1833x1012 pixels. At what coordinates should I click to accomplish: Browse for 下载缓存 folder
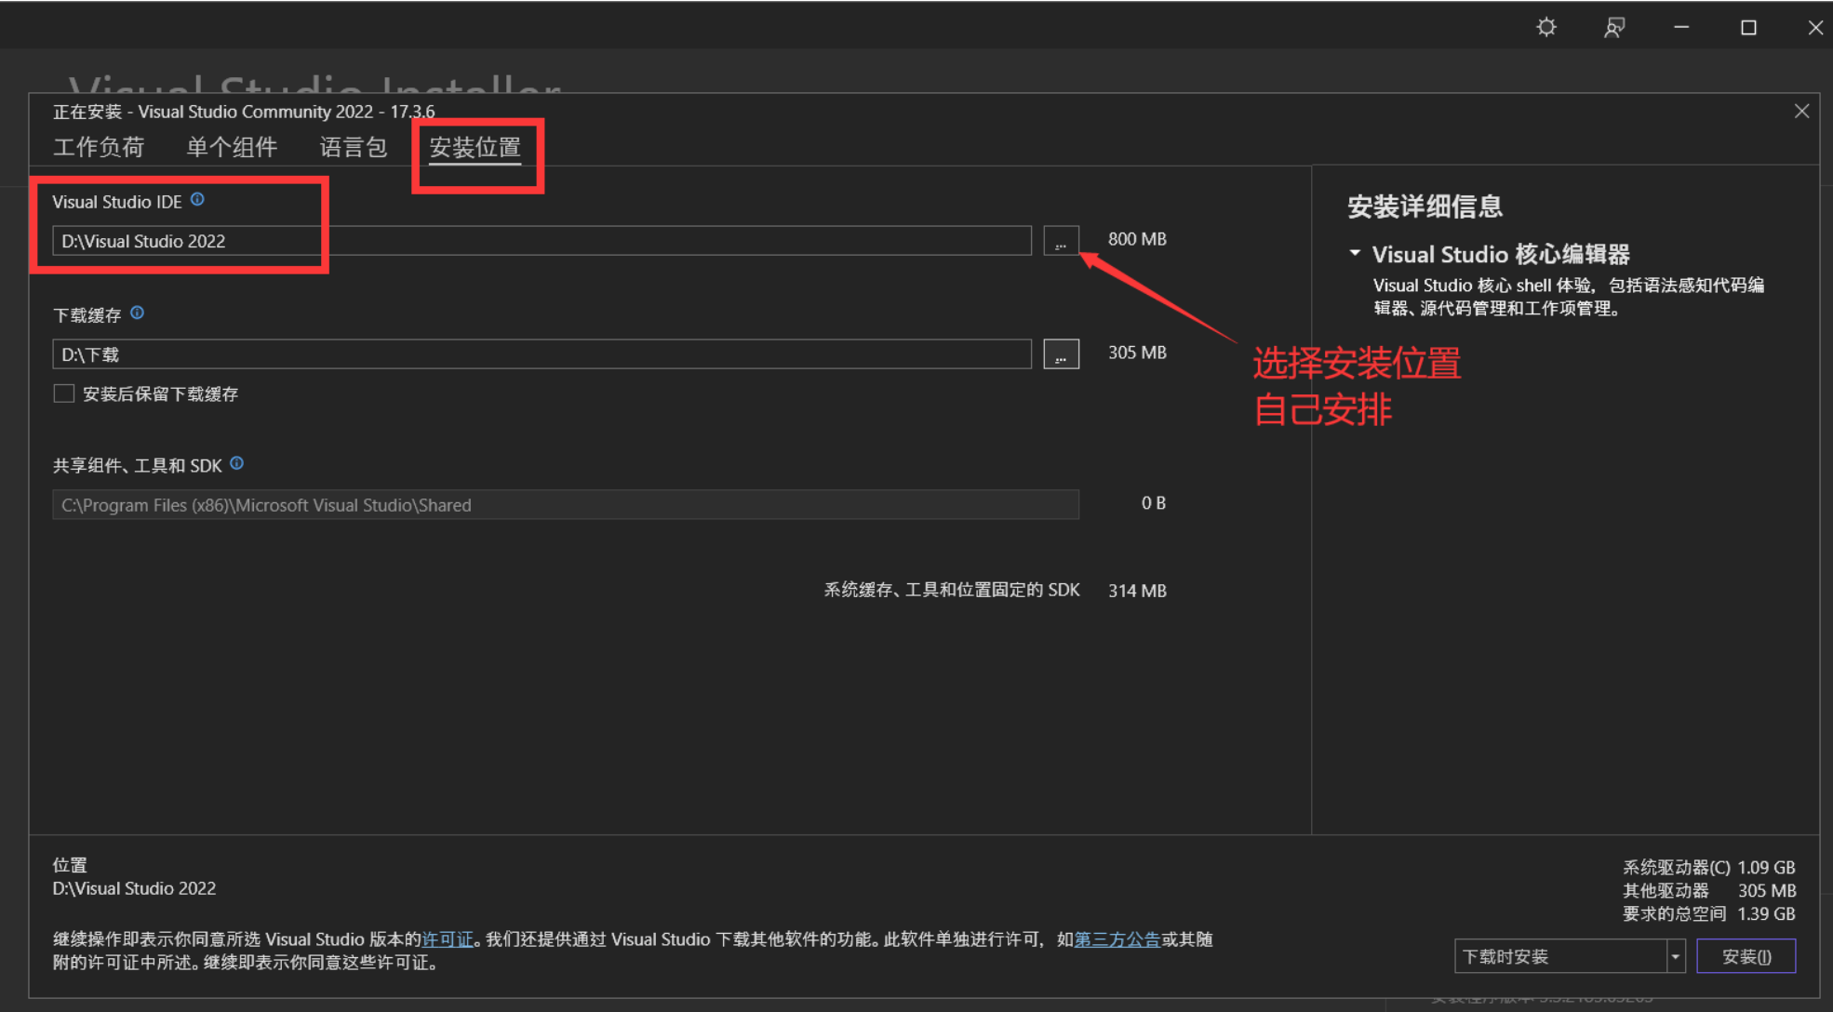click(1061, 354)
